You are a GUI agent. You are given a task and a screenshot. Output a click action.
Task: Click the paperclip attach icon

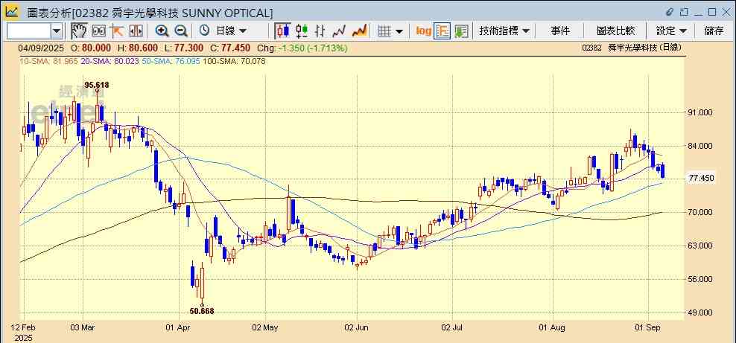coord(670,12)
